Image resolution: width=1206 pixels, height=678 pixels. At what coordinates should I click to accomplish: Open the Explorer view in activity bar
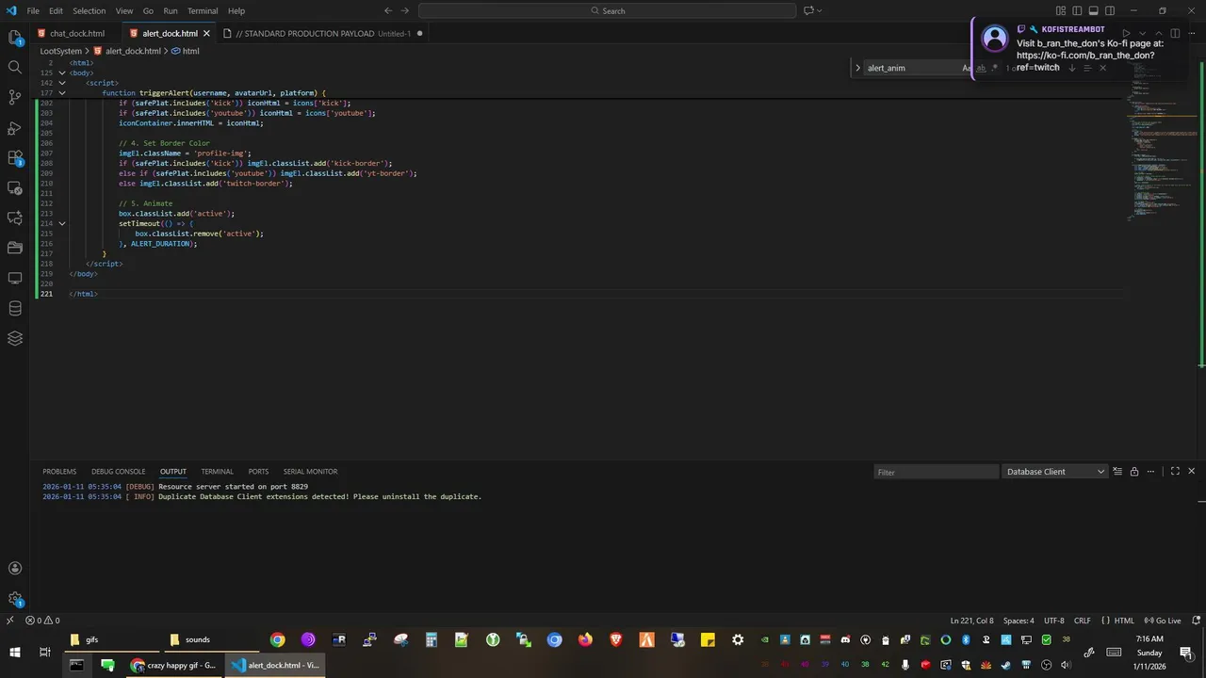(15, 38)
